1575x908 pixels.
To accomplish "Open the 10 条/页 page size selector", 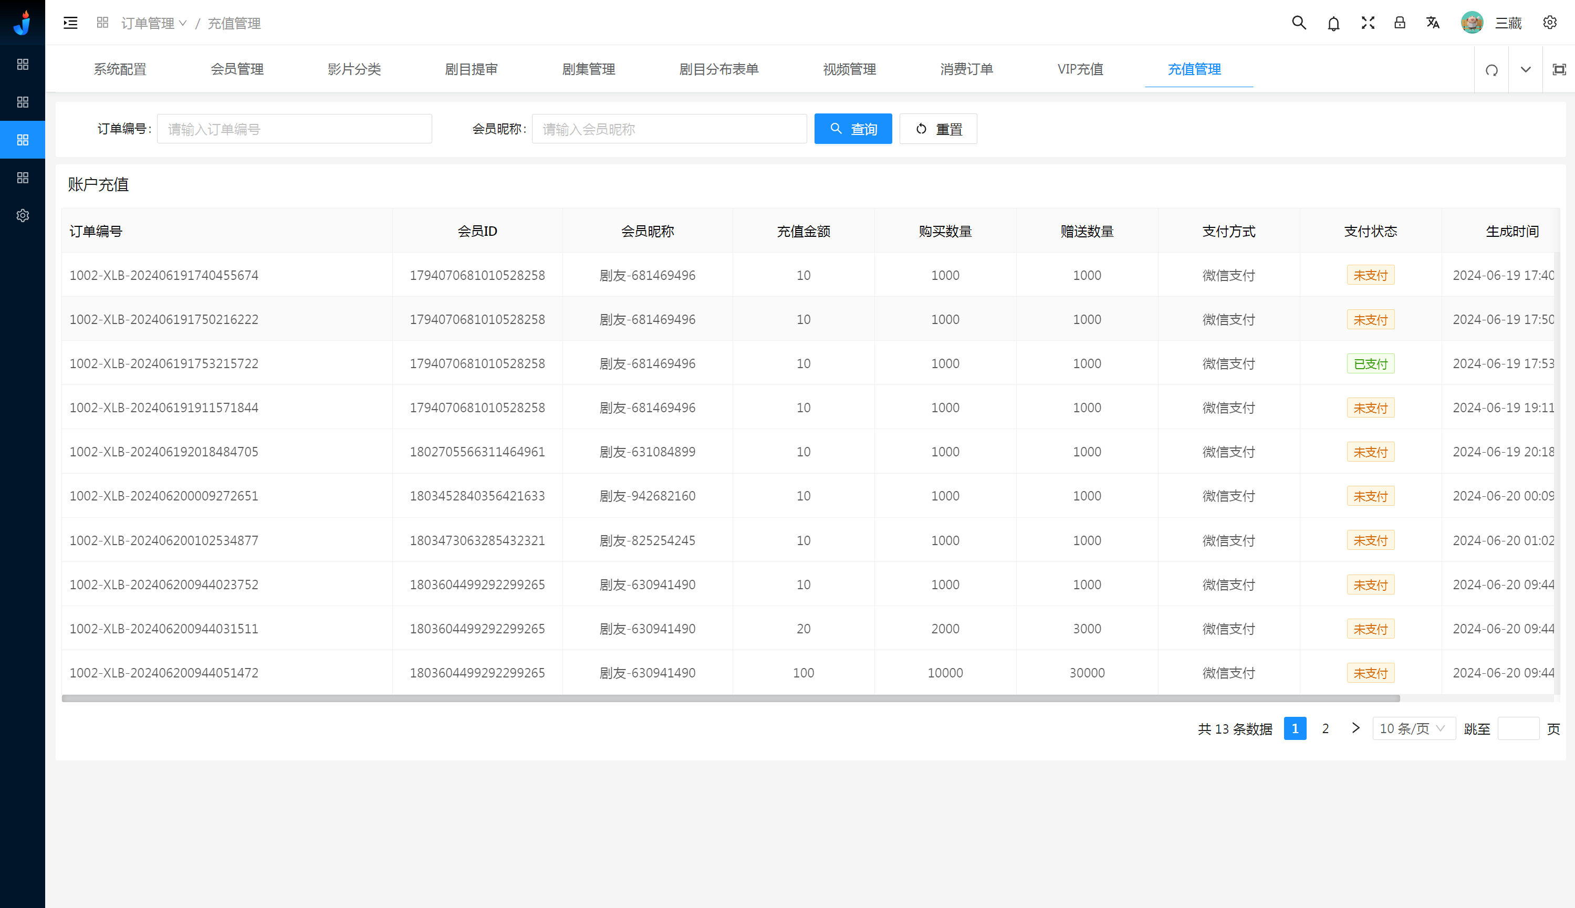I will [1413, 728].
